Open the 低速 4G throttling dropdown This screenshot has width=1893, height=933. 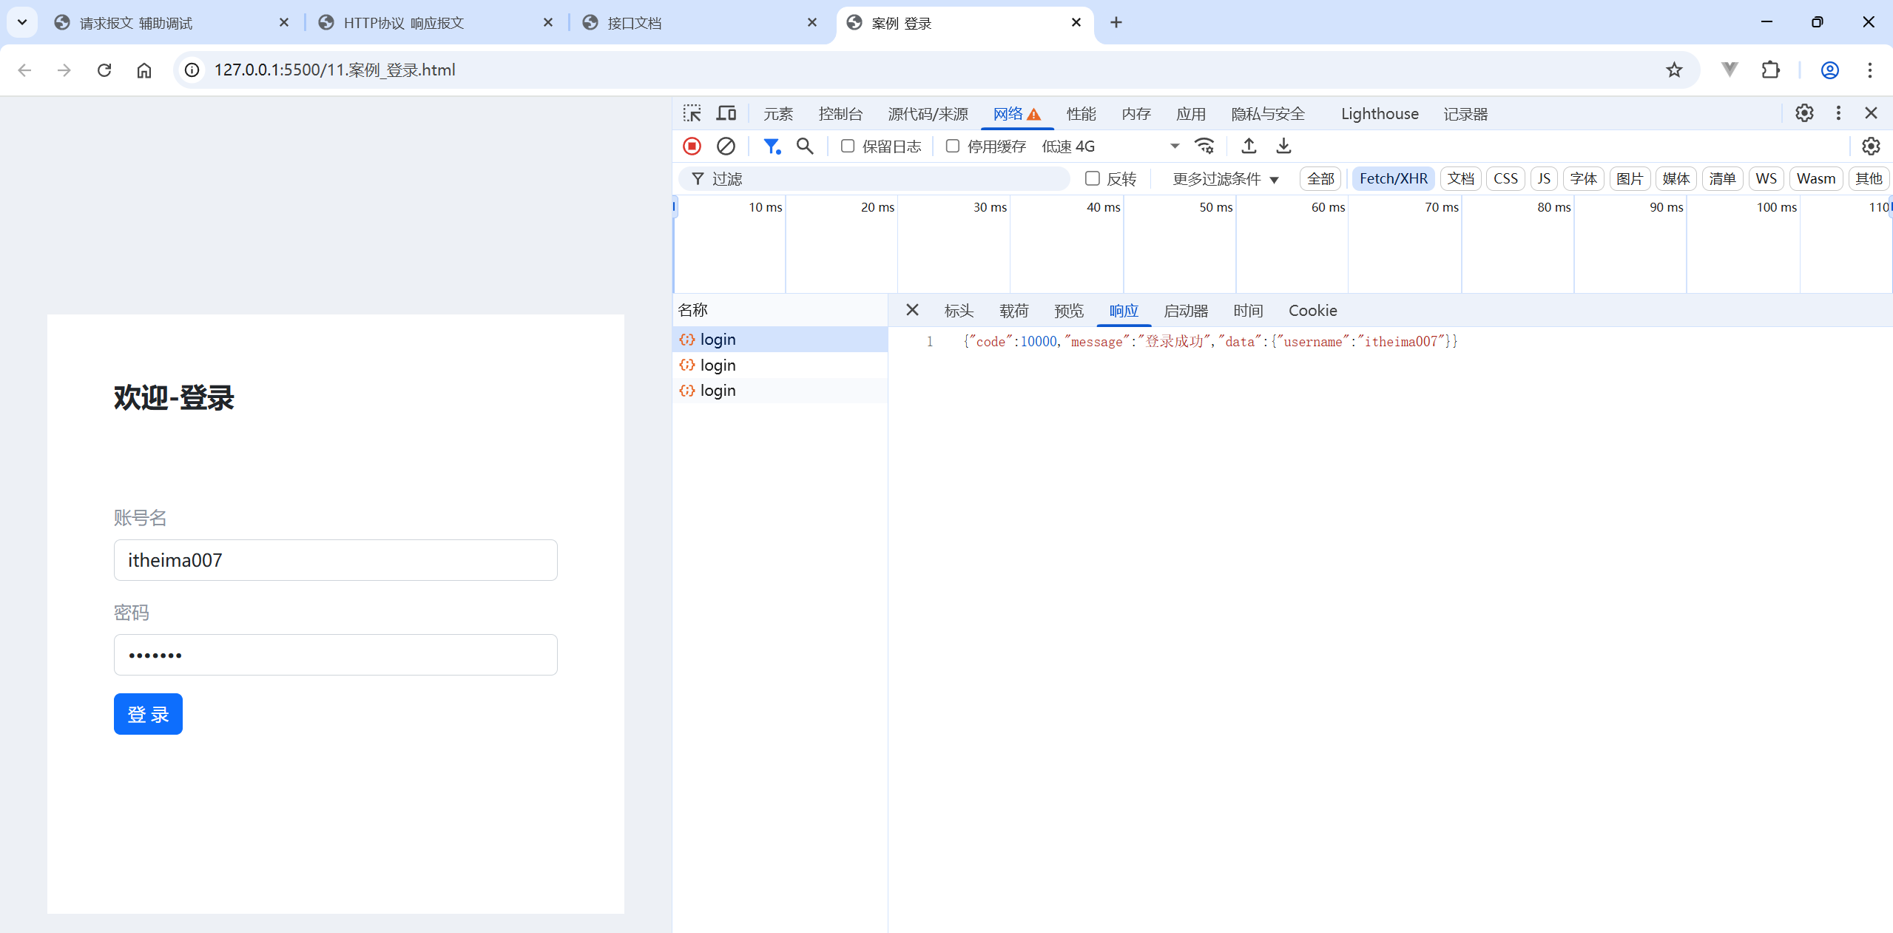[1110, 146]
